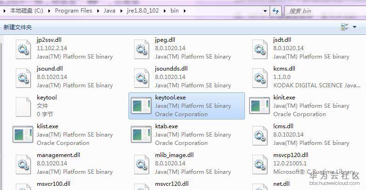
Task: Click the jpeg.dll gear file icon
Action: click(142, 49)
